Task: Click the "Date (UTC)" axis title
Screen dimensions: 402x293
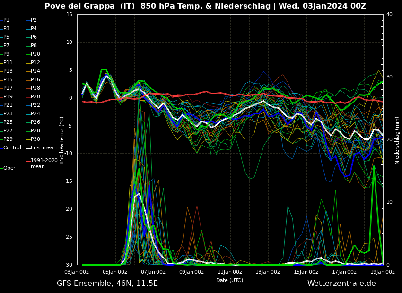Action: point(230,280)
